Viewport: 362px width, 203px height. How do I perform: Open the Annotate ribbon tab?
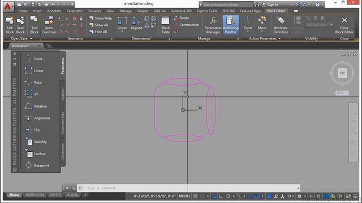(54, 11)
